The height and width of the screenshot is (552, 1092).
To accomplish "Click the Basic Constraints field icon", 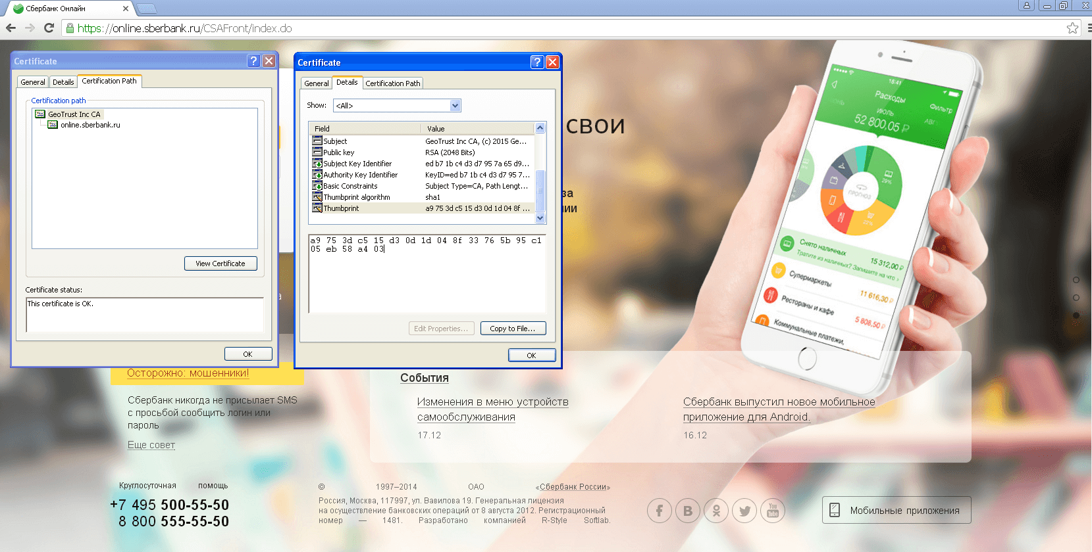I will 317,186.
